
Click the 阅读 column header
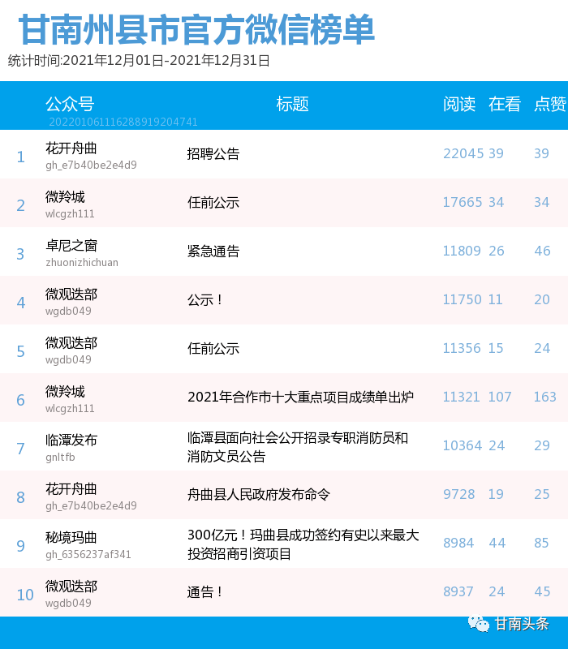tap(459, 104)
